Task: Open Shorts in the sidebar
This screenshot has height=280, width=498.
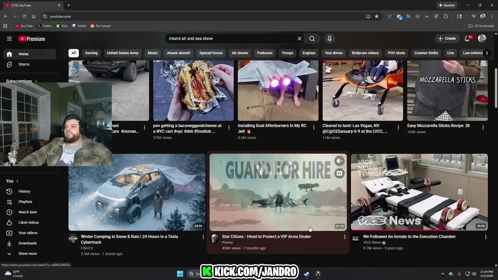Action: 30,64
